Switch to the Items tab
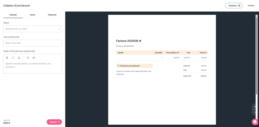259x127 pixels. (33, 15)
